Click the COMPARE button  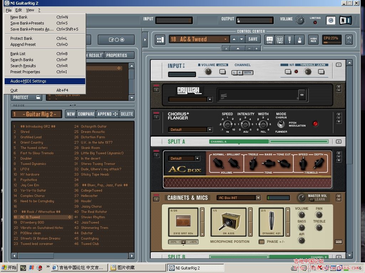coord(86,114)
